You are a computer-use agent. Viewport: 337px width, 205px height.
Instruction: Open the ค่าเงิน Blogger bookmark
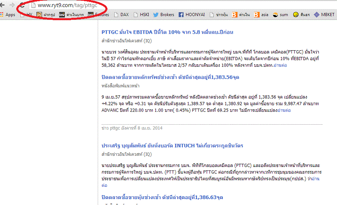click(241, 15)
